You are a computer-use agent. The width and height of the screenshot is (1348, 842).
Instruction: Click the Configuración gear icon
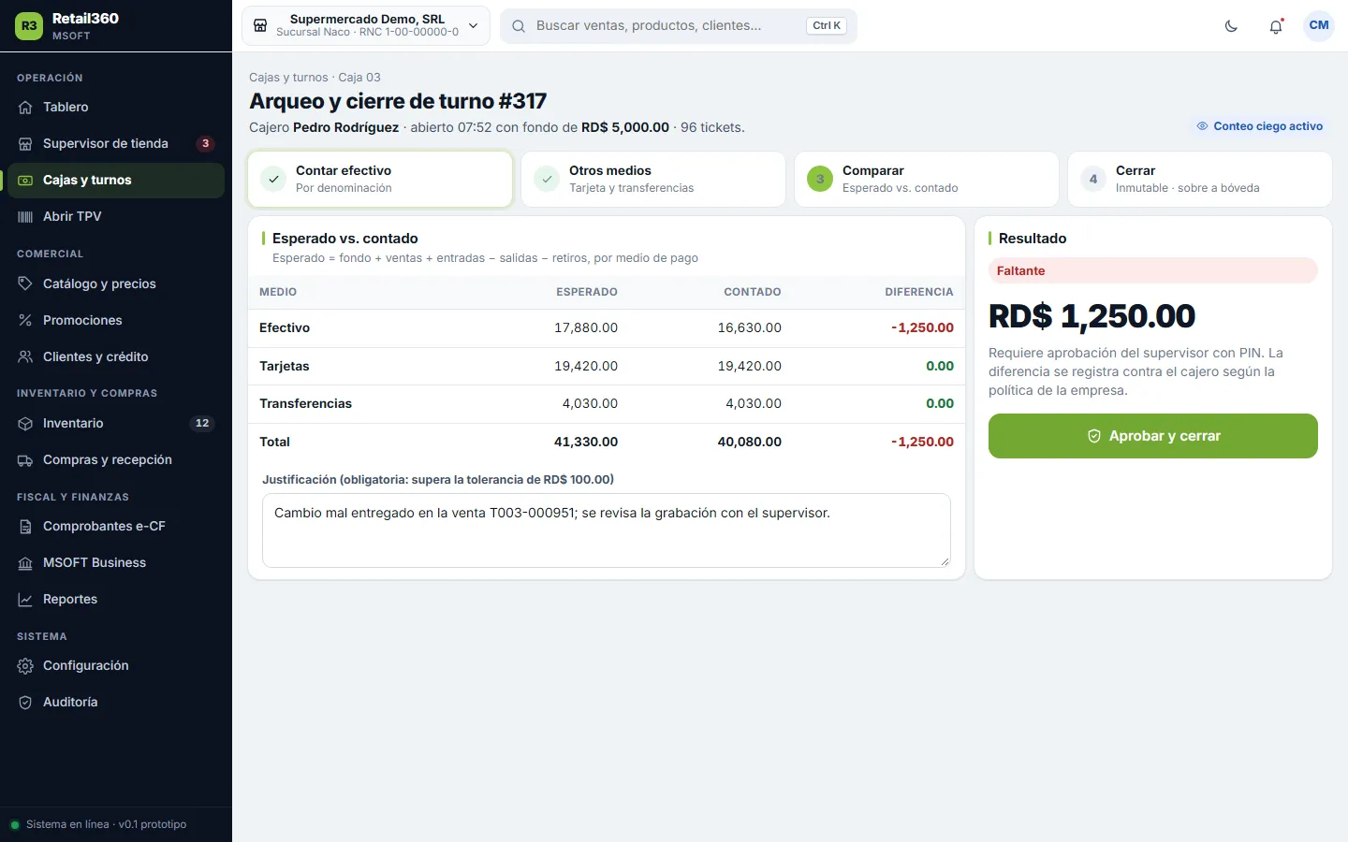coord(25,666)
